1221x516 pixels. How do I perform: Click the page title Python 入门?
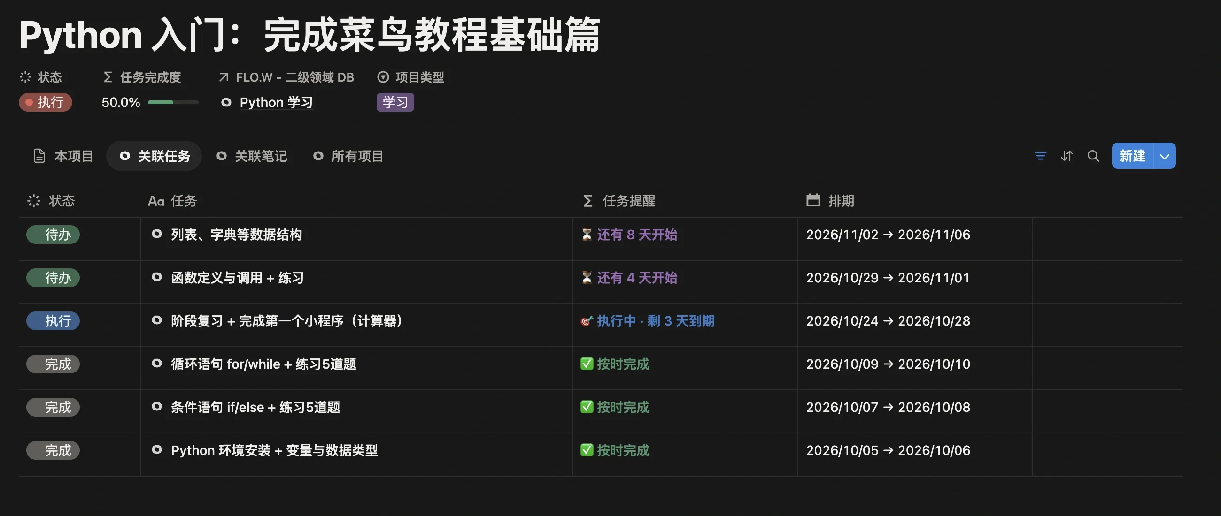click(x=309, y=35)
